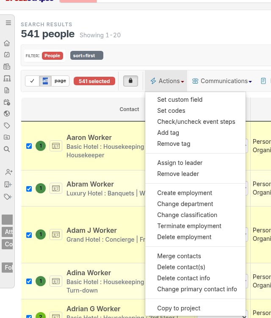Open the buildings icon in sidebar

(7, 66)
